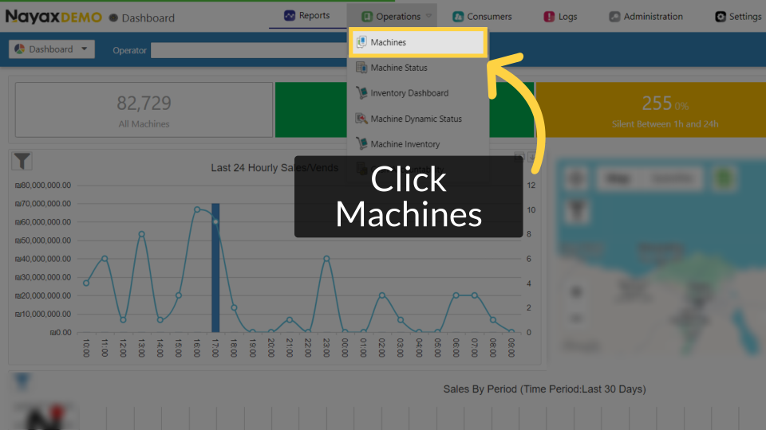766x430 pixels.
Task: Open Silent Between 1h and 24h tile
Action: point(651,110)
